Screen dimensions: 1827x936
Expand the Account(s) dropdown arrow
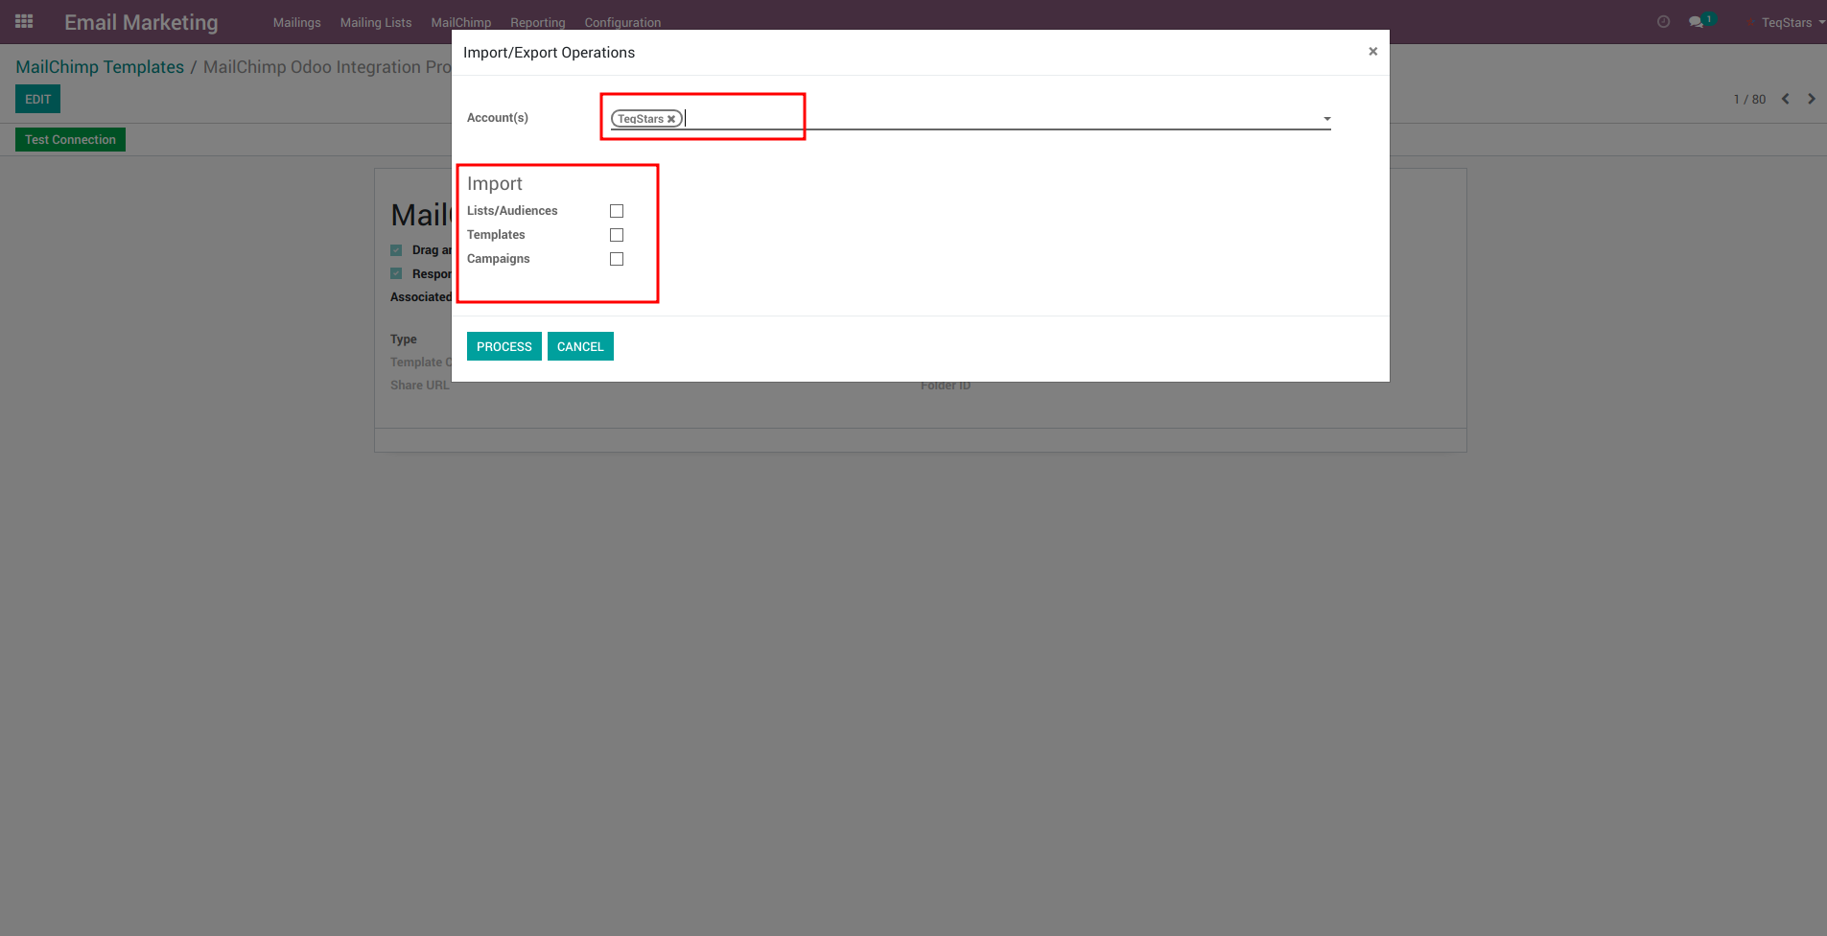coord(1326,119)
